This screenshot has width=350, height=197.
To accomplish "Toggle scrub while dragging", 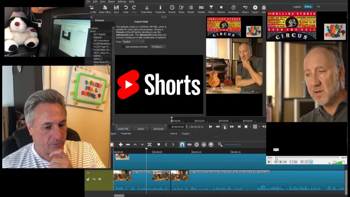I will tap(189, 144).
